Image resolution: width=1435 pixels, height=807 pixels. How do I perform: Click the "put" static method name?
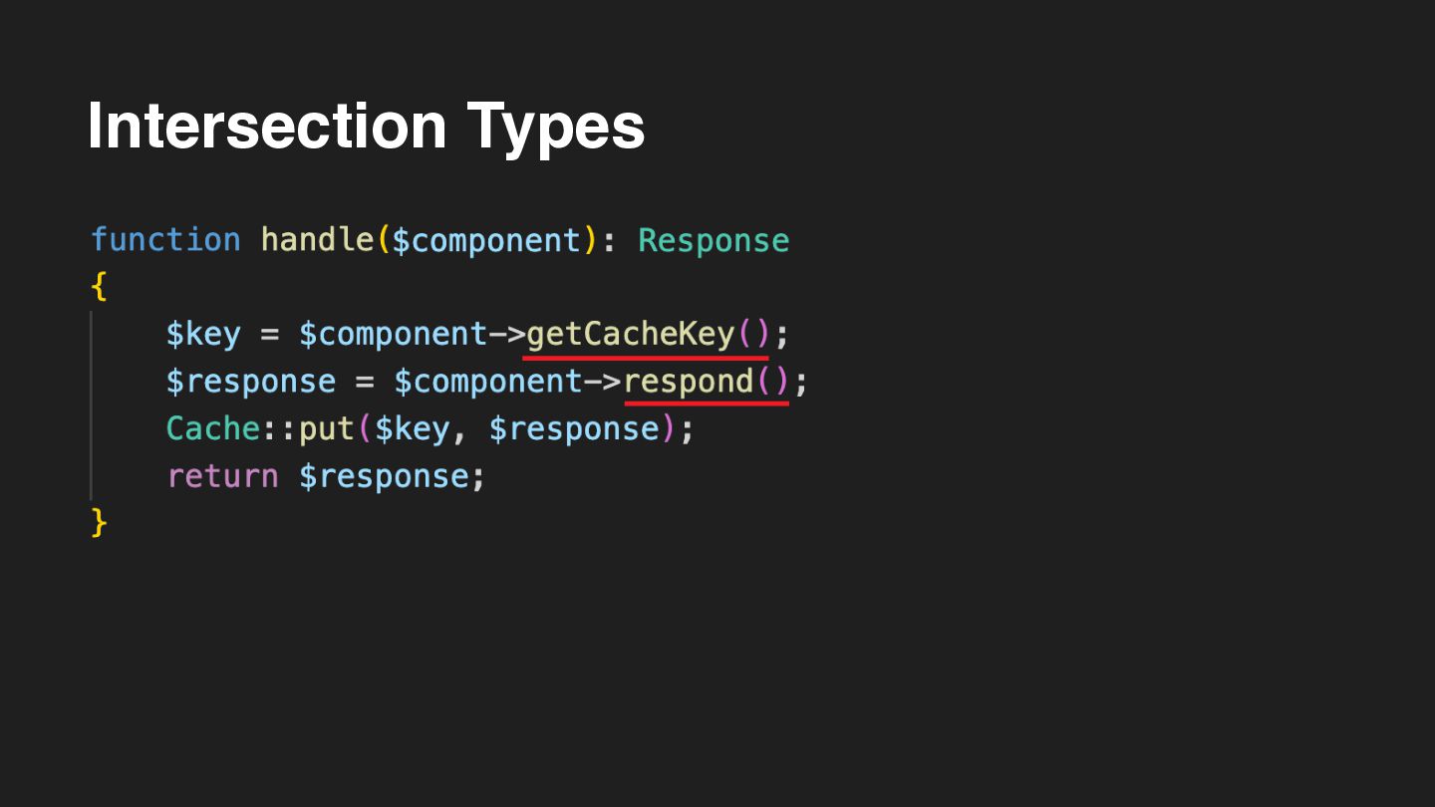point(327,428)
